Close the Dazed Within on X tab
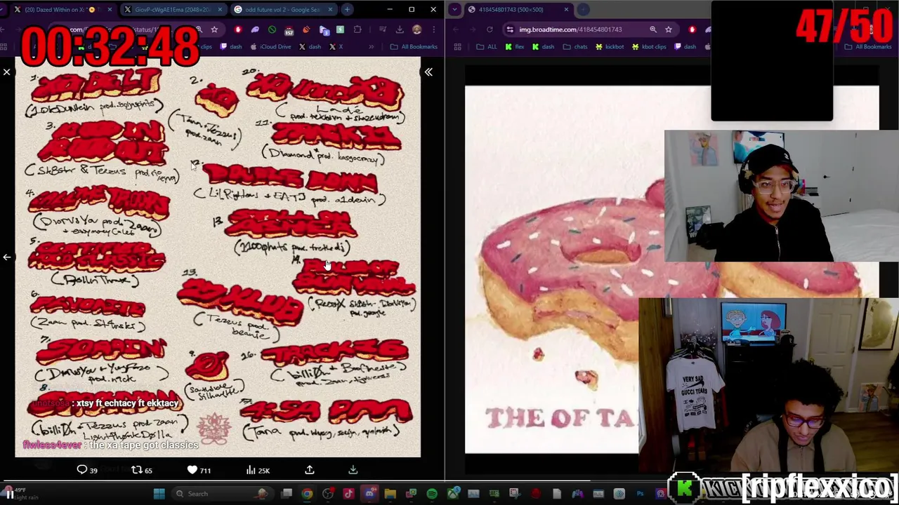 (x=110, y=10)
